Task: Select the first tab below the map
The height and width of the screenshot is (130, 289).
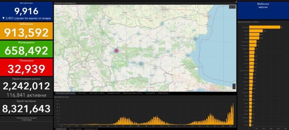Action: pyautogui.click(x=65, y=93)
